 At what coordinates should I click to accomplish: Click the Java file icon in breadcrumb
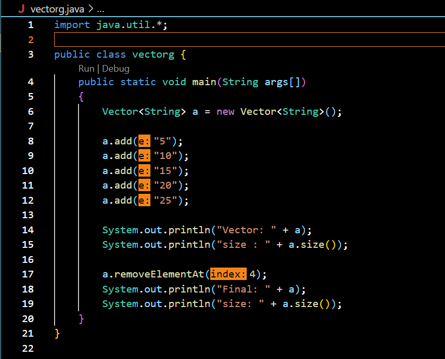click(21, 9)
